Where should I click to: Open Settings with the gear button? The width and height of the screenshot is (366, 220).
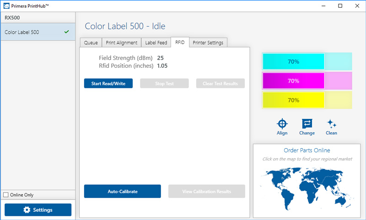click(x=38, y=210)
